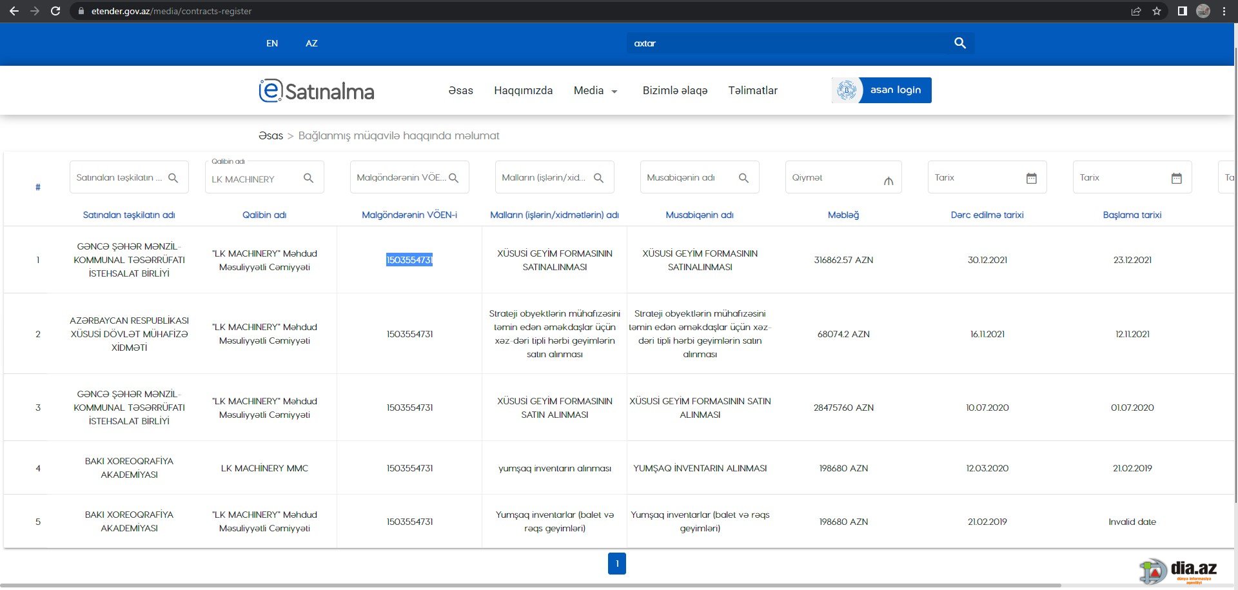
Task: Open Bizimlə əlaqə menu item
Action: click(x=674, y=91)
